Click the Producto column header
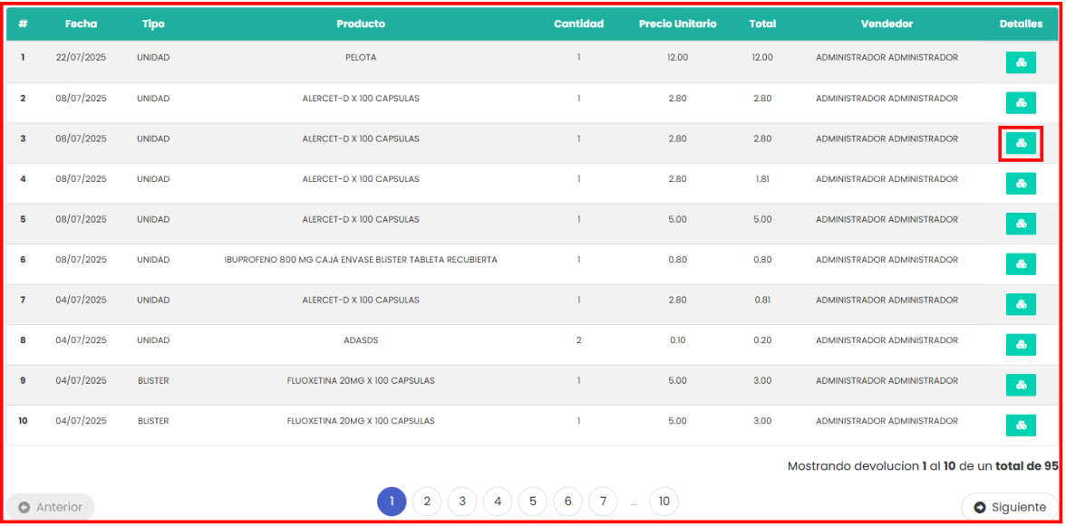Image resolution: width=1066 pixels, height=526 pixels. click(x=361, y=24)
